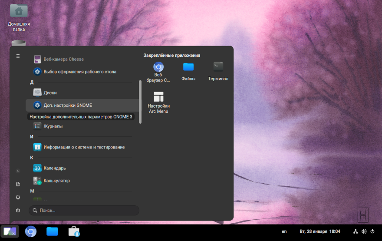Open the en keyboard layout indicator
Viewport: 382px width, 241px height.
[x=284, y=232]
